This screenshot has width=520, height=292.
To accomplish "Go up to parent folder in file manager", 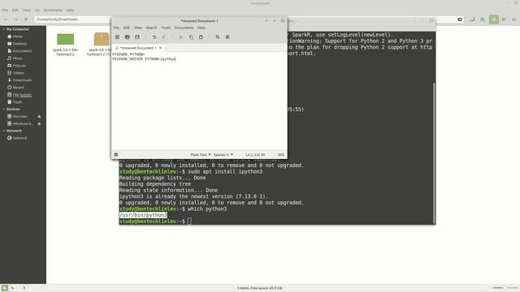I will (26, 19).
